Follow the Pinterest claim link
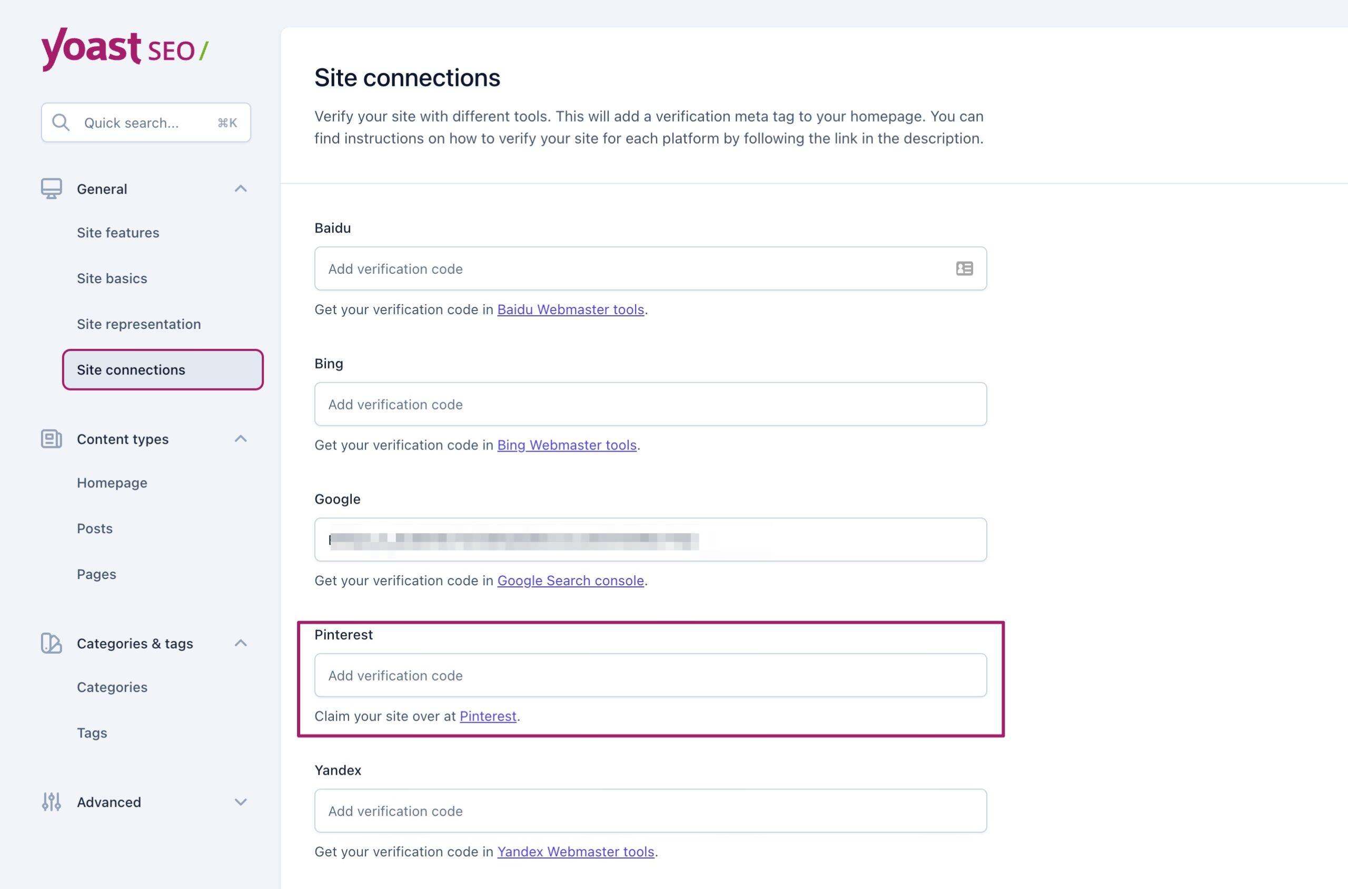 (488, 716)
